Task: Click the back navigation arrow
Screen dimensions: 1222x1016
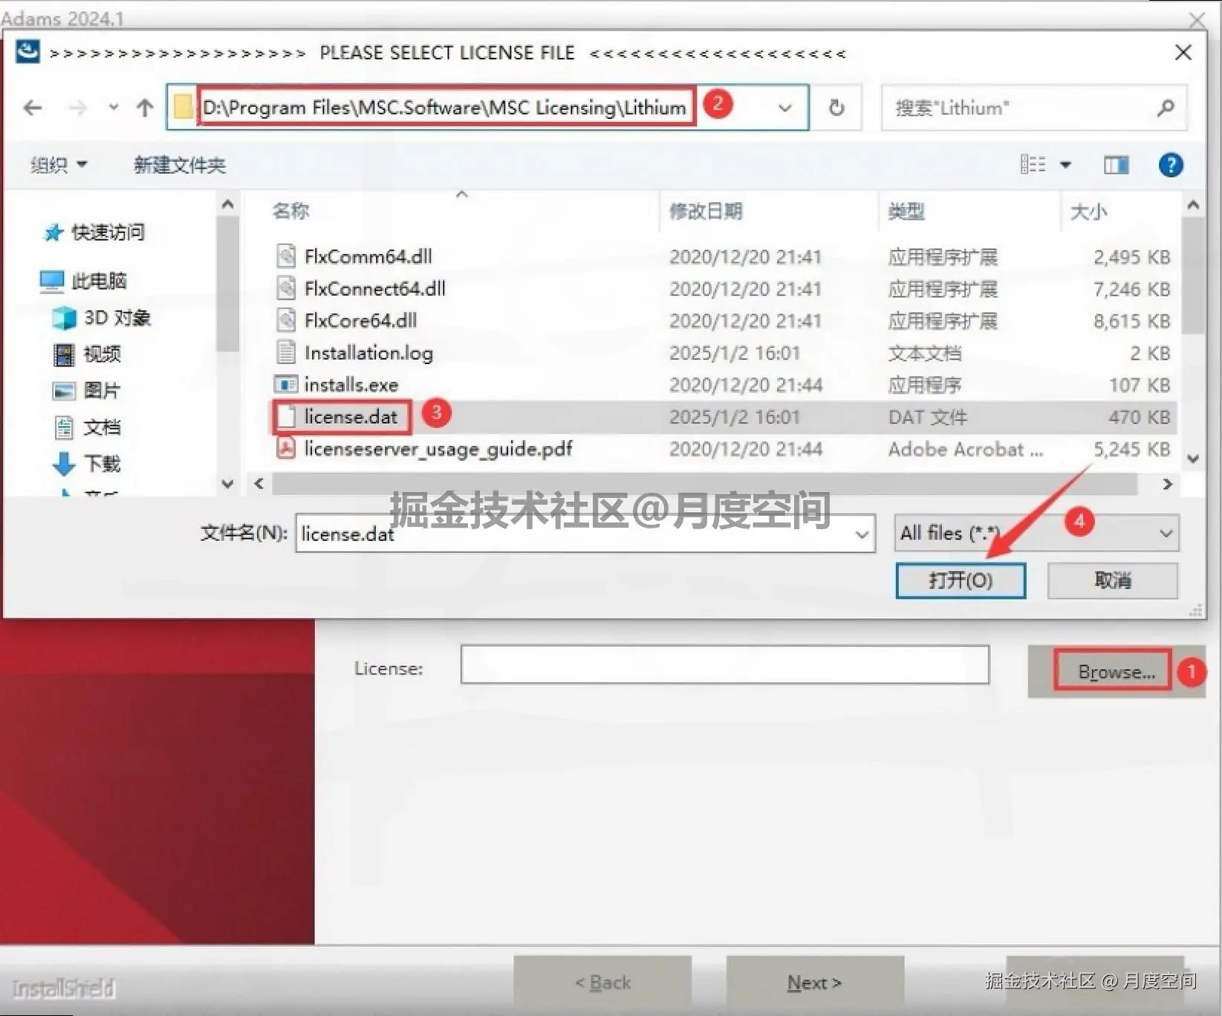Action: (x=32, y=108)
